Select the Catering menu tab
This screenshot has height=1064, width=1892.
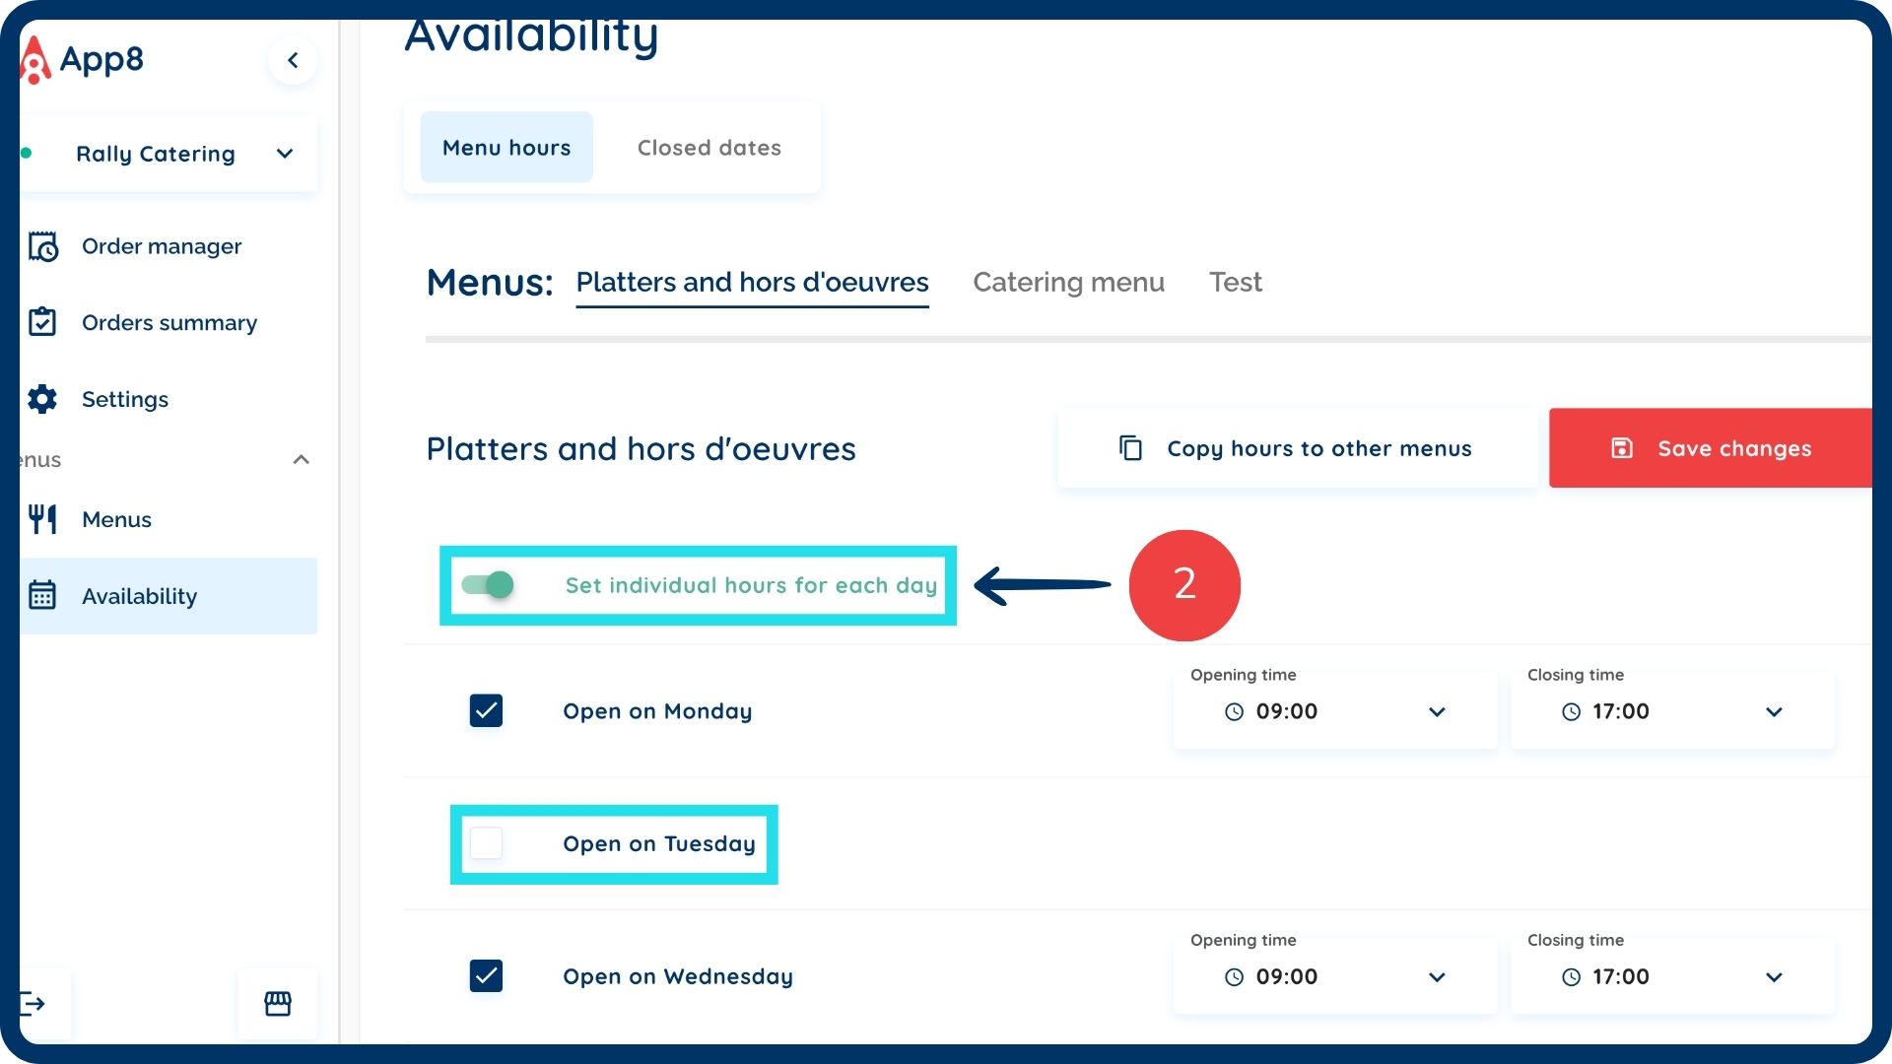click(1068, 282)
